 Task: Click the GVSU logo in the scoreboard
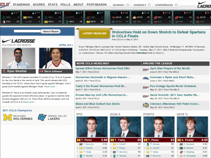[113, 22]
